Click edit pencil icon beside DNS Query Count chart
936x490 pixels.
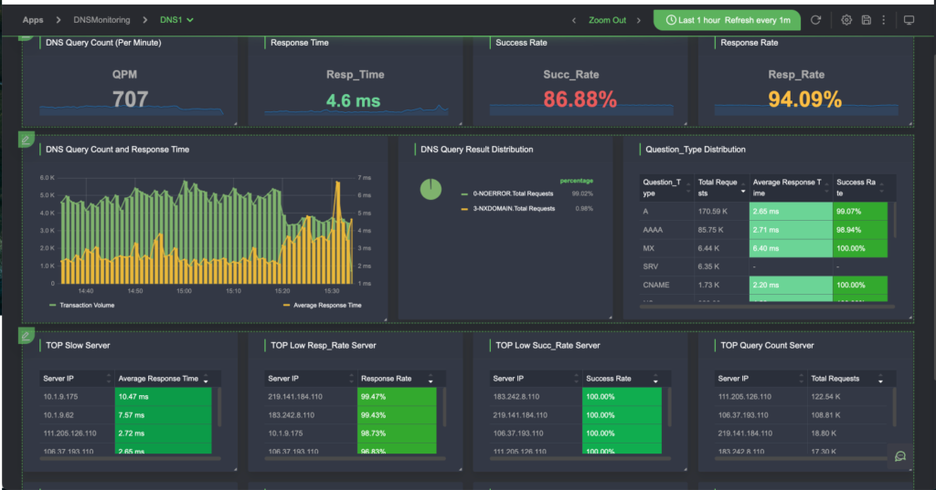27,140
